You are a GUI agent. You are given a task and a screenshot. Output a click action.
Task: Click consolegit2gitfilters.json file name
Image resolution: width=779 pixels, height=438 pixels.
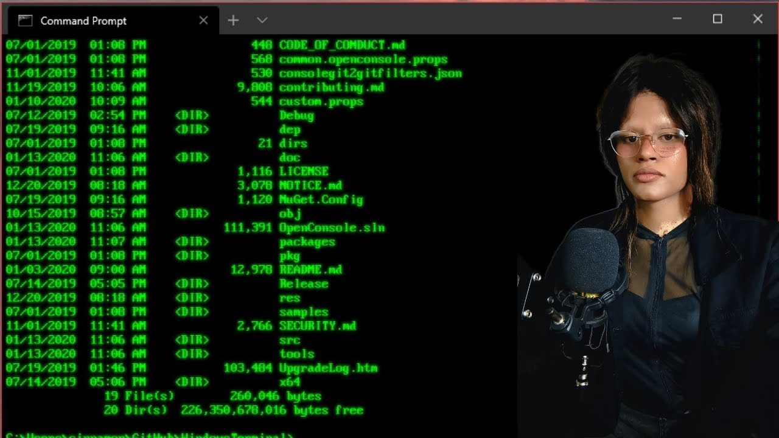click(371, 74)
